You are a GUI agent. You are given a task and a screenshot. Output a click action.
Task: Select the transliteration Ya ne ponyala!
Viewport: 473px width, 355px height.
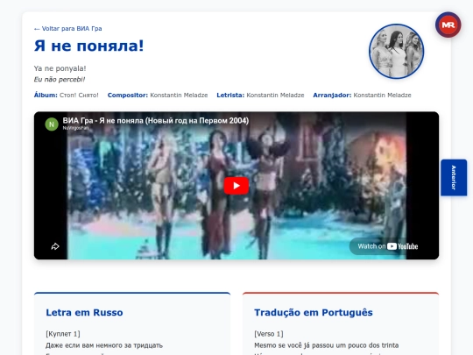coord(60,68)
